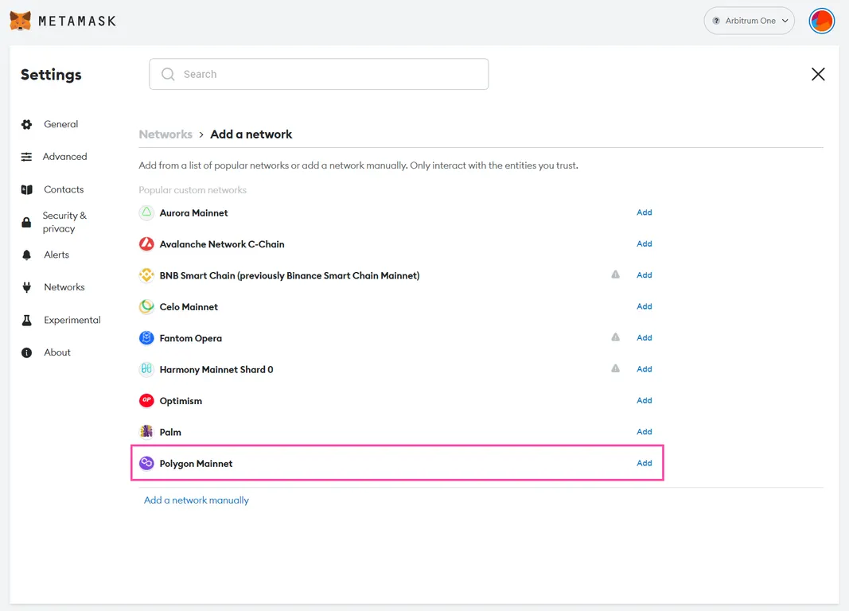This screenshot has width=849, height=611.
Task: Select the Palm name text
Action: point(170,433)
